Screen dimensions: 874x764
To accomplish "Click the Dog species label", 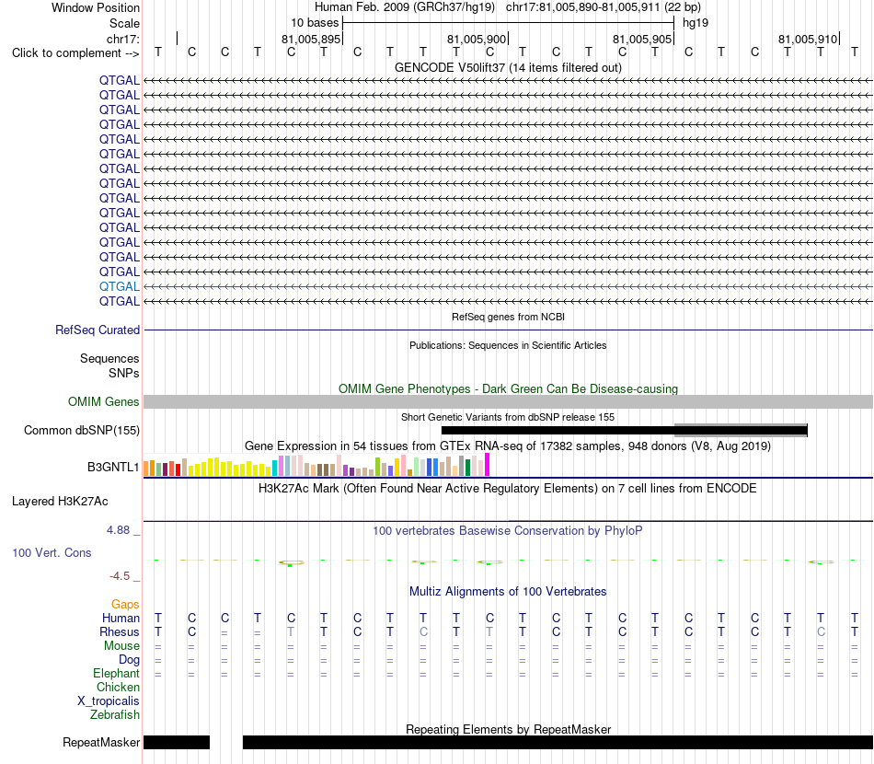I will pos(129,660).
